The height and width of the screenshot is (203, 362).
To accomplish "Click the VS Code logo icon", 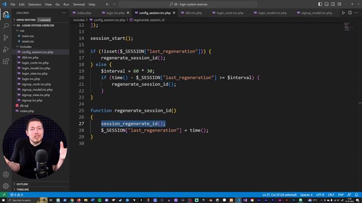I will pyautogui.click(x=5, y=4).
